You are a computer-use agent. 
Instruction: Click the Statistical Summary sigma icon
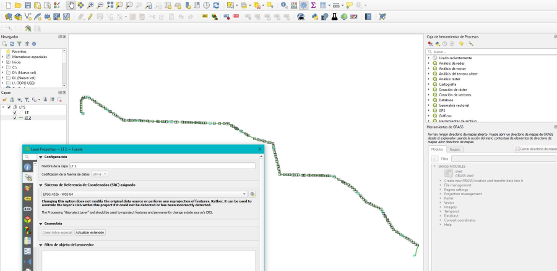coord(314,5)
